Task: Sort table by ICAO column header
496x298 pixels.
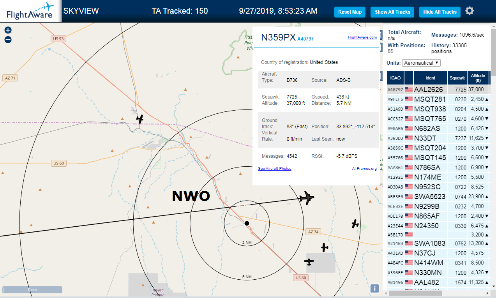Action: (x=395, y=78)
